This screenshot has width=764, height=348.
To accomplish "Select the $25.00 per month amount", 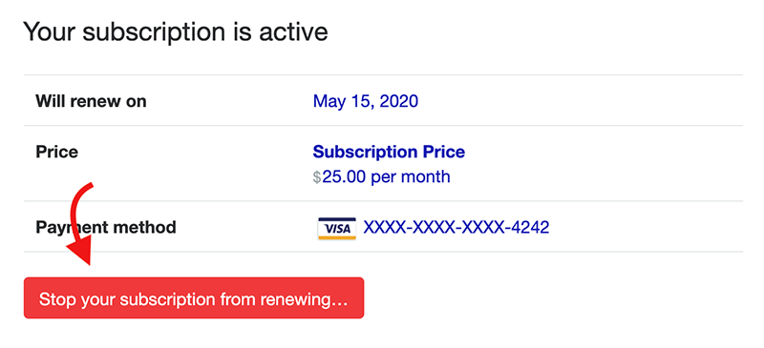I will [381, 176].
